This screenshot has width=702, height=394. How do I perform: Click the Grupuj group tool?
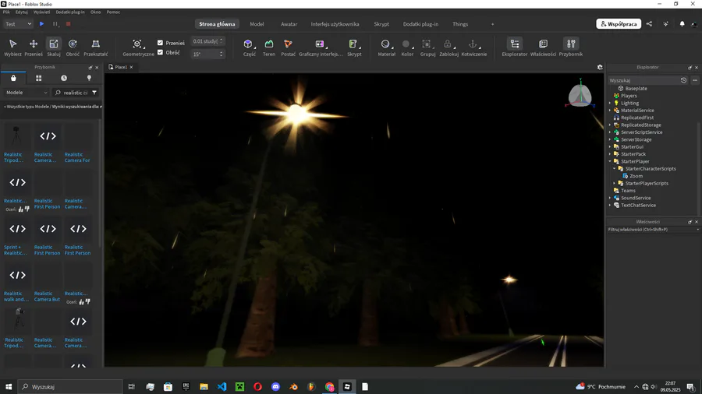pos(427,47)
